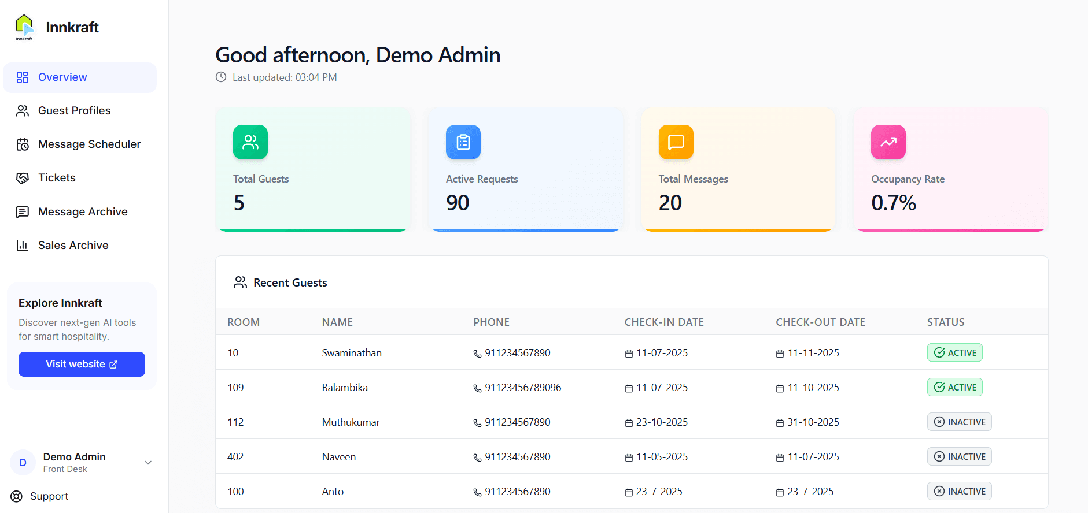Click the ROOM column header
This screenshot has height=513, width=1088.
244,322
